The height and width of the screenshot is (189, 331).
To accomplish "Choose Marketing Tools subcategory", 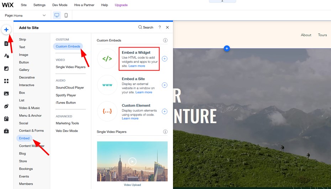I will click(x=67, y=123).
